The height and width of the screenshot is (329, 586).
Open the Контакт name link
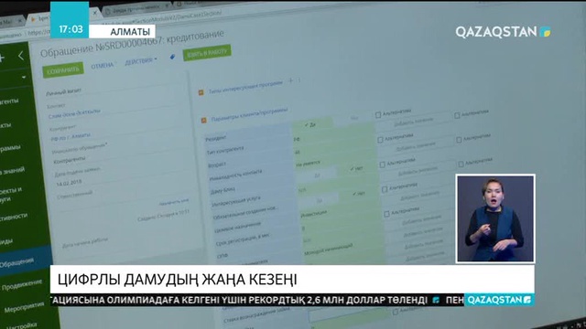74,113
